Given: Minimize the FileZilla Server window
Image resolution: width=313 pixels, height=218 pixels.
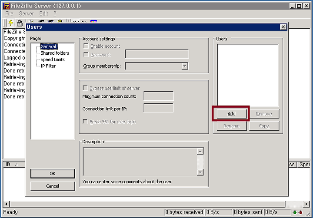Looking at the screenshot, I should click(x=293, y=6).
